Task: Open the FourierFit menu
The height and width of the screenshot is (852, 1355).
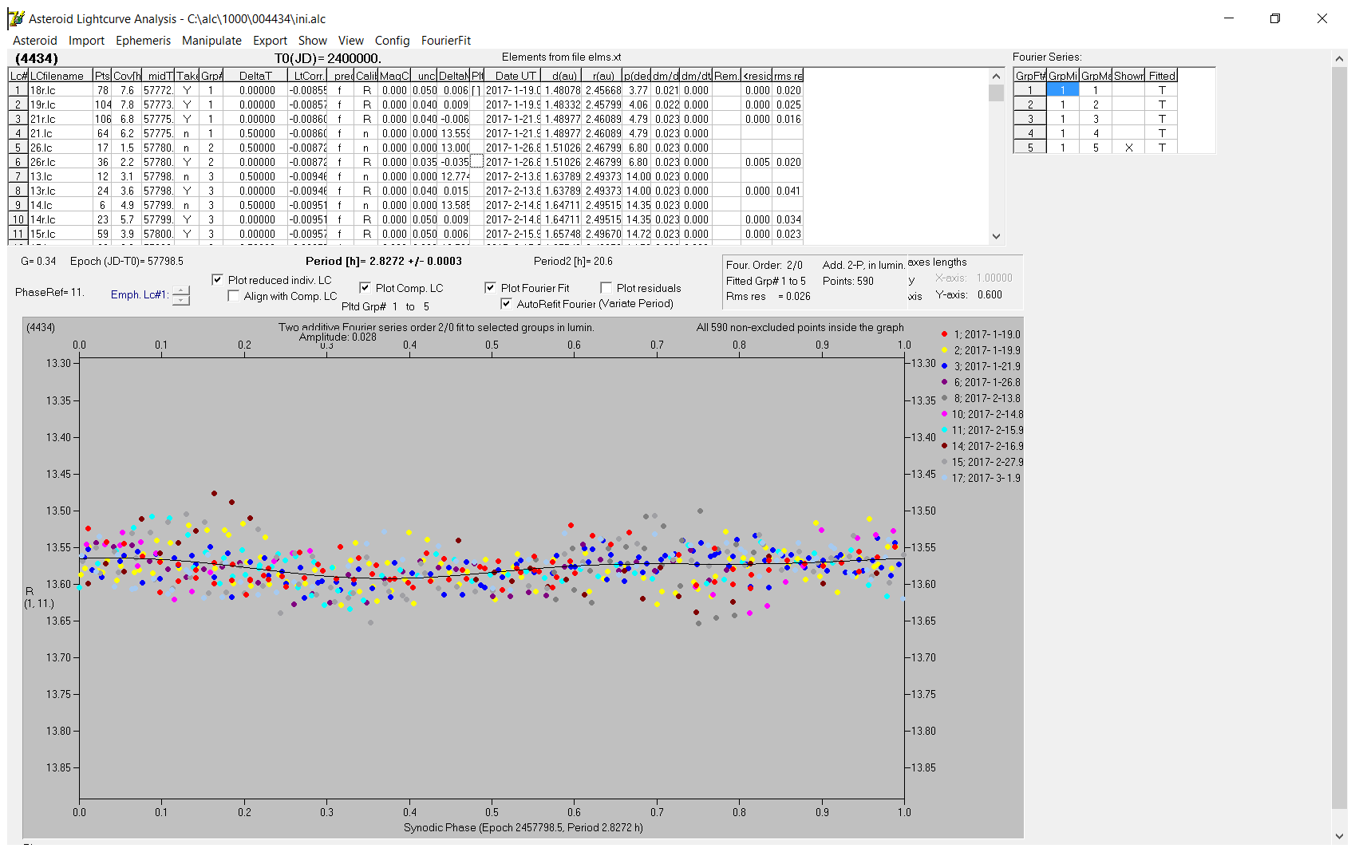Action: (446, 41)
